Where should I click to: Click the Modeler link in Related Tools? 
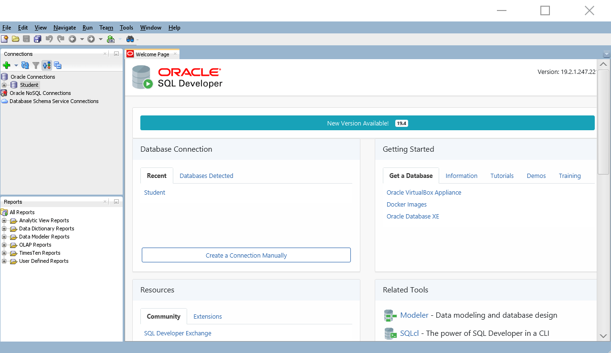(414, 315)
